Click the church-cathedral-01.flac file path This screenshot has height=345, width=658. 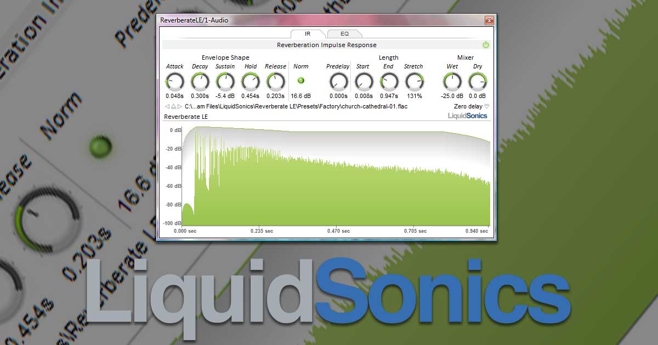coord(296,106)
